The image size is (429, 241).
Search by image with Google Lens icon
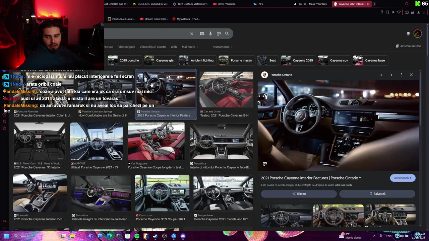pos(219,33)
